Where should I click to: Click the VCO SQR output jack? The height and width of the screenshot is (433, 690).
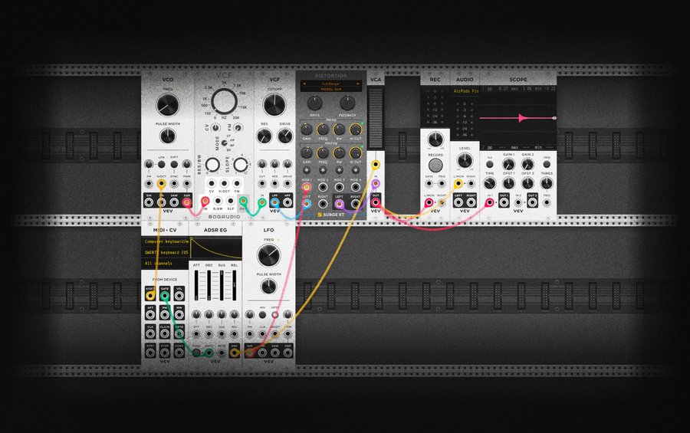[x=187, y=202]
